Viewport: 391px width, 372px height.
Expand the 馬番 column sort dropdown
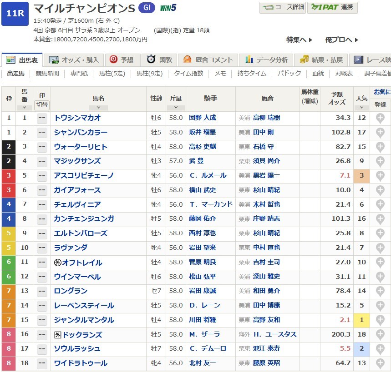(x=25, y=108)
